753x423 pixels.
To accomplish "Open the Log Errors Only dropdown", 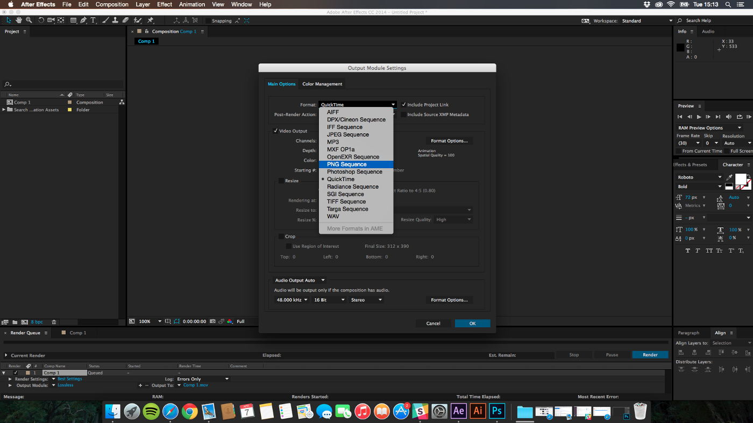I will pos(203,379).
